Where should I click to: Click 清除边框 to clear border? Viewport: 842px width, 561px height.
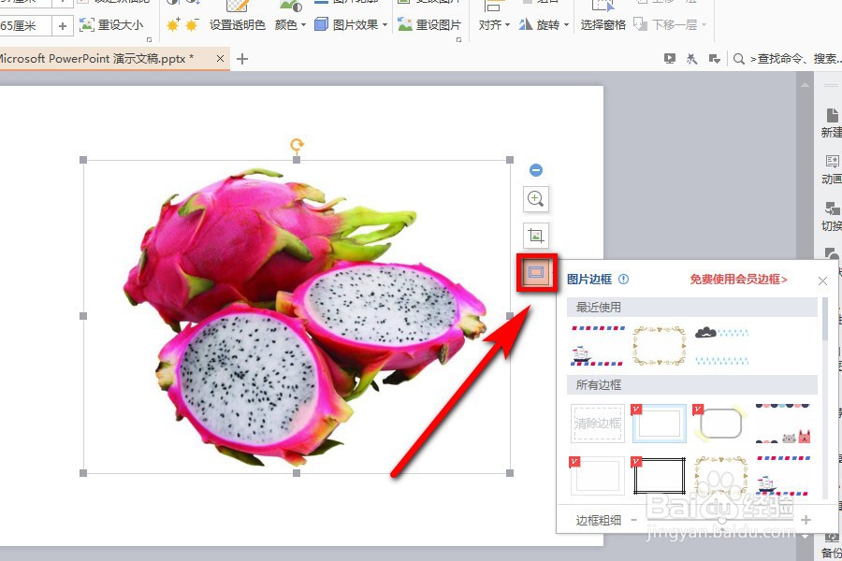(x=598, y=423)
